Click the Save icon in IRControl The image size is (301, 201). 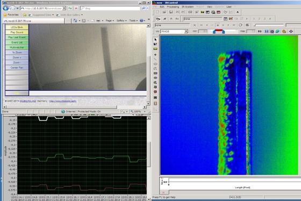[171, 12]
